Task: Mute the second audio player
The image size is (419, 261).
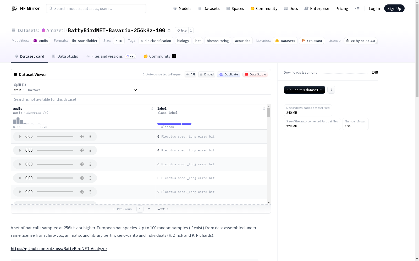Action: pyautogui.click(x=82, y=150)
